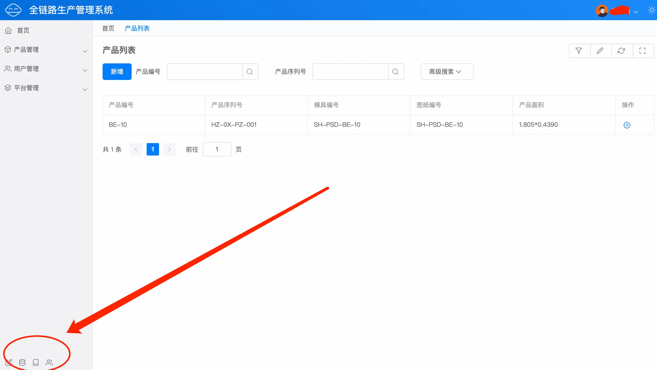Click the 新增 button

[x=117, y=72]
